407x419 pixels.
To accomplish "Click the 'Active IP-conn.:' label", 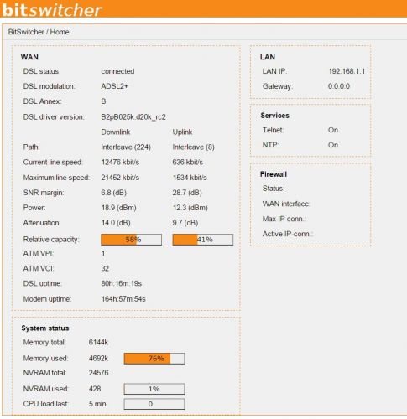I will click(x=287, y=234).
